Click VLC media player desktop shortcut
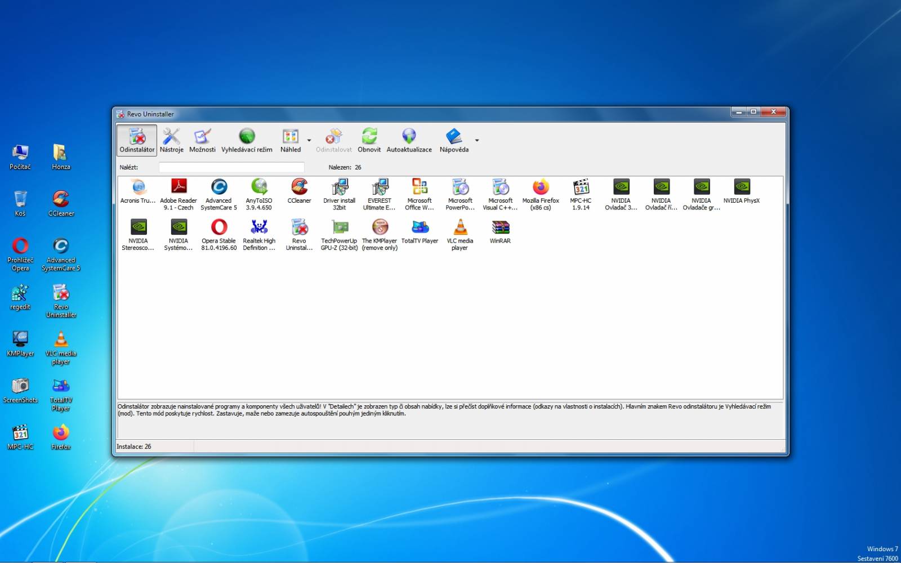This screenshot has width=901, height=563. [x=61, y=348]
